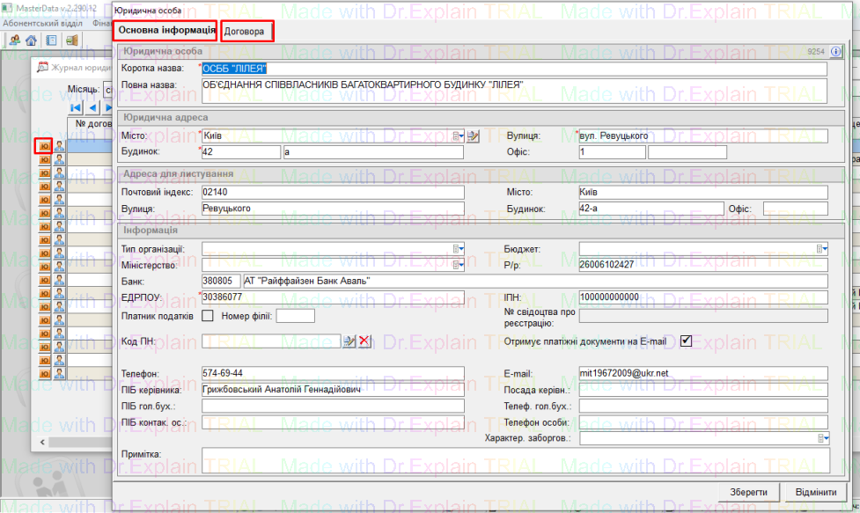Click the info icon next to 9254
The height and width of the screenshot is (513, 860).
click(x=834, y=52)
